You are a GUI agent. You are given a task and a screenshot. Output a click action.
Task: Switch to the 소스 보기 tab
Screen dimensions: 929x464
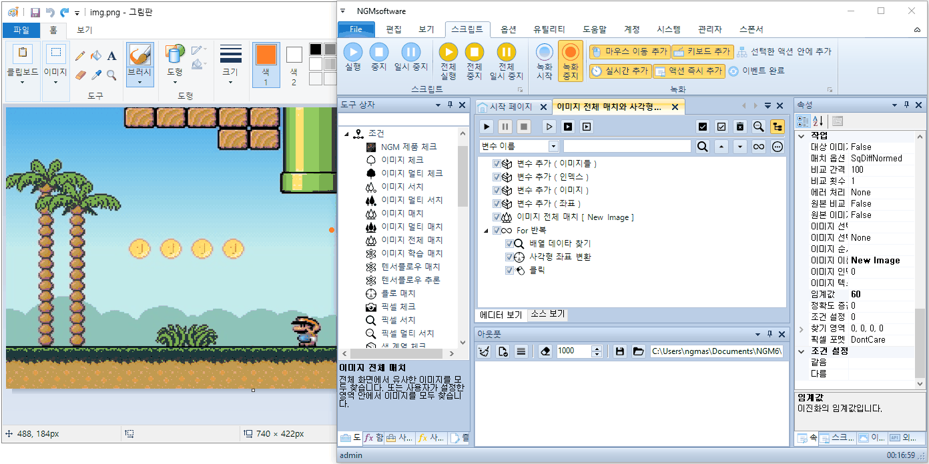[x=547, y=314]
